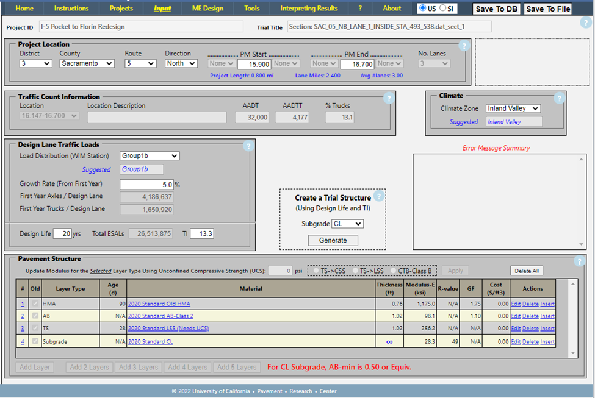Select the US units radio button
The height and width of the screenshot is (398, 595).
click(x=423, y=9)
